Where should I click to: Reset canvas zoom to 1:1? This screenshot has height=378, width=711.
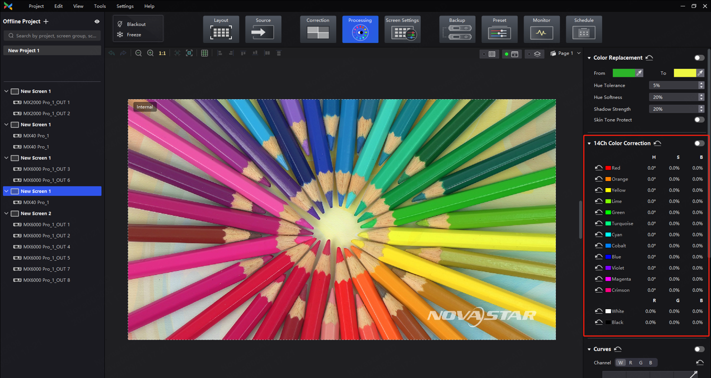pos(162,53)
